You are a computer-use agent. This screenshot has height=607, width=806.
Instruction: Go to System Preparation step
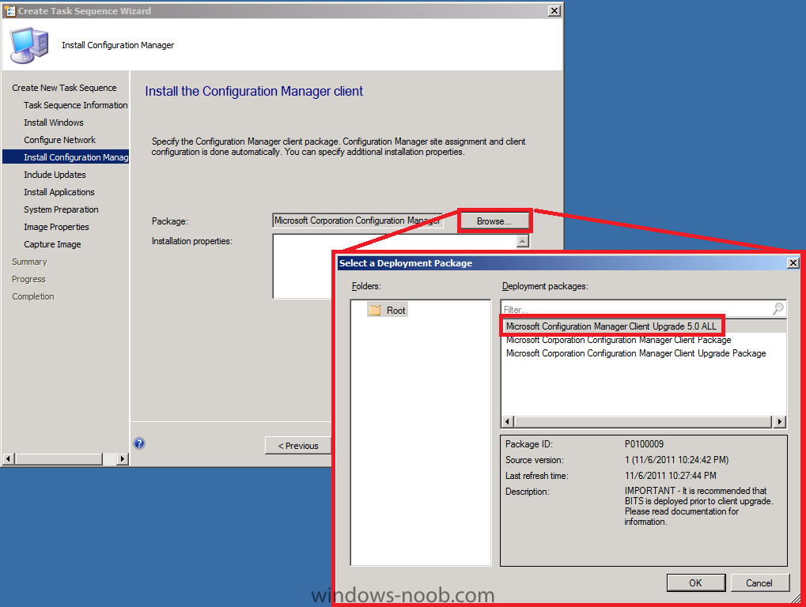[x=61, y=209]
